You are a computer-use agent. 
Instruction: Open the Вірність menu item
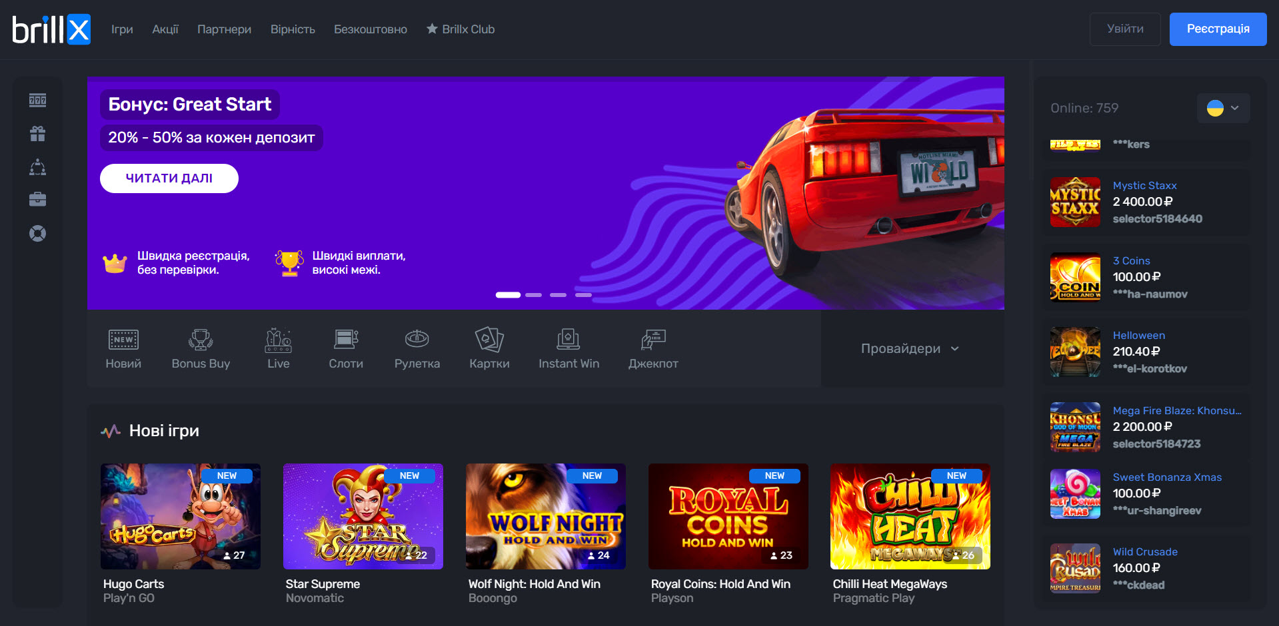293,29
